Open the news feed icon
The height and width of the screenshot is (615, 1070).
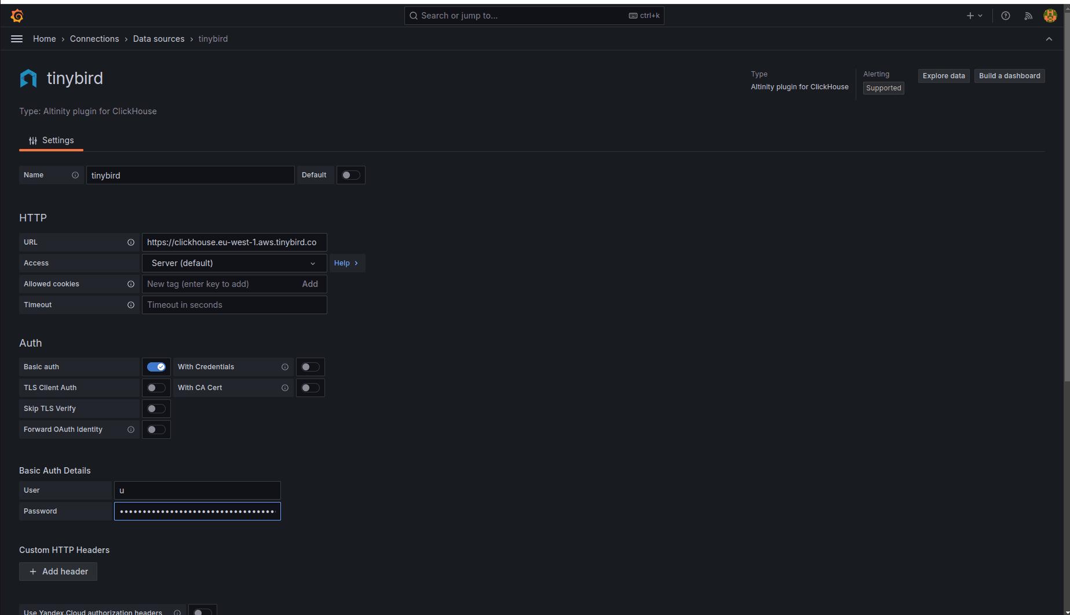tap(1028, 16)
